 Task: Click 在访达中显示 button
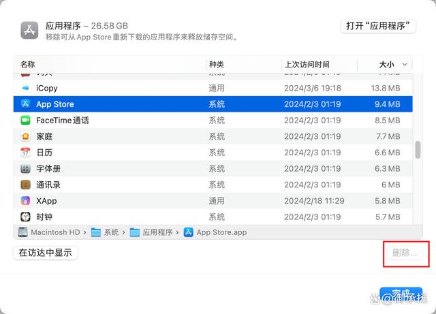click(46, 253)
